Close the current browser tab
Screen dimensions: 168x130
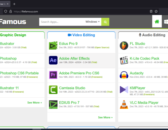(x=7, y=4)
